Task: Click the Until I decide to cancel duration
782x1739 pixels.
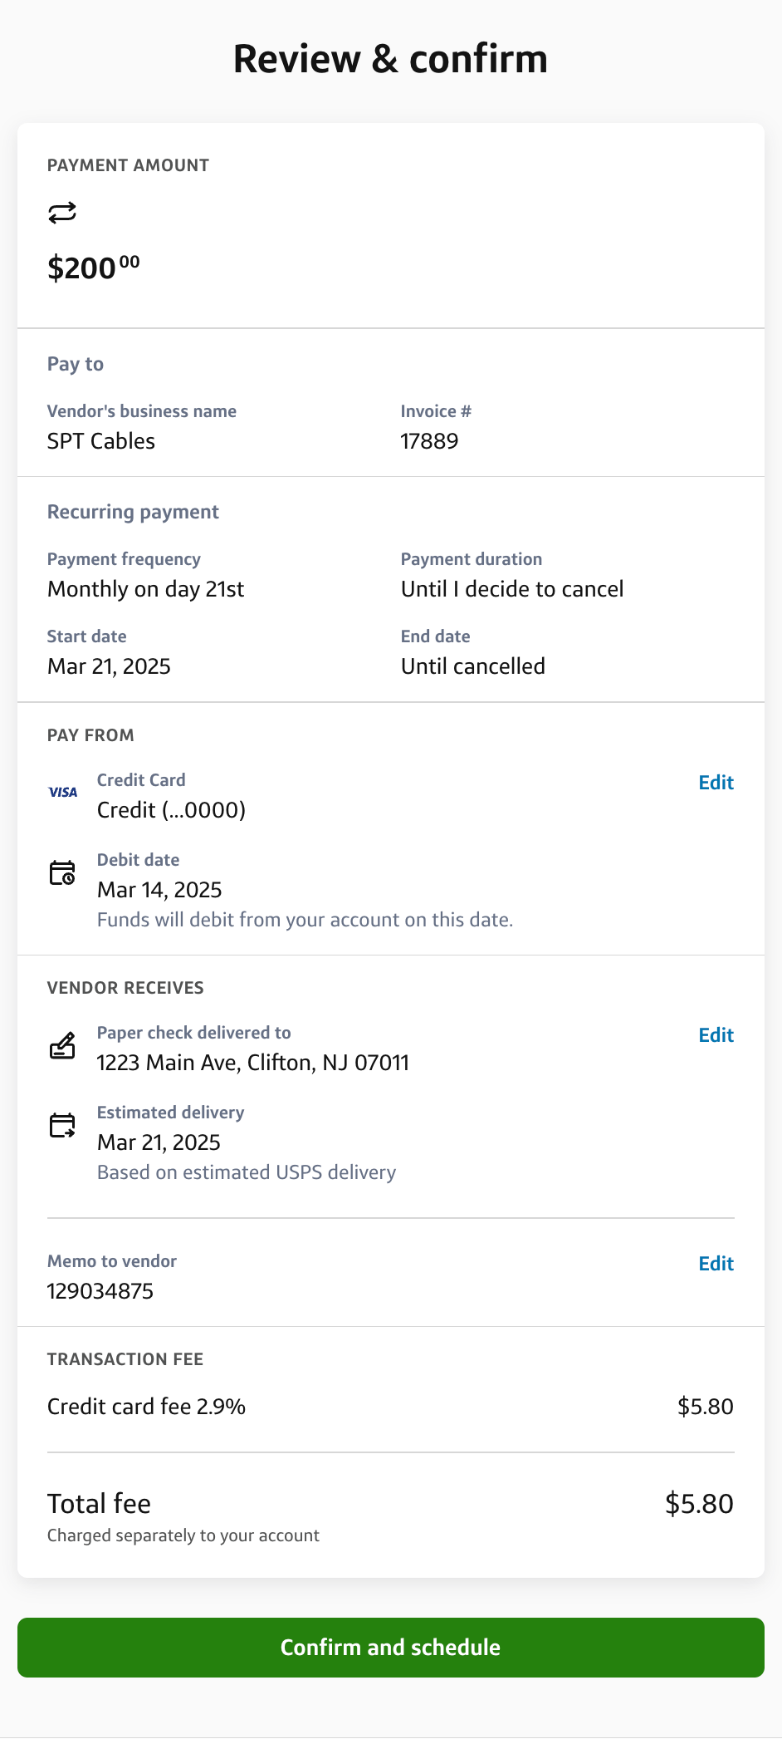Action: [x=512, y=589]
